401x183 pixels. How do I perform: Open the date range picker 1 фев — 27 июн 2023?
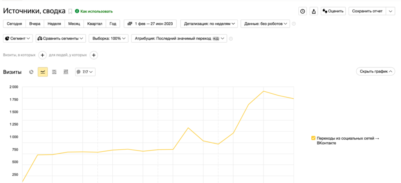[150, 24]
